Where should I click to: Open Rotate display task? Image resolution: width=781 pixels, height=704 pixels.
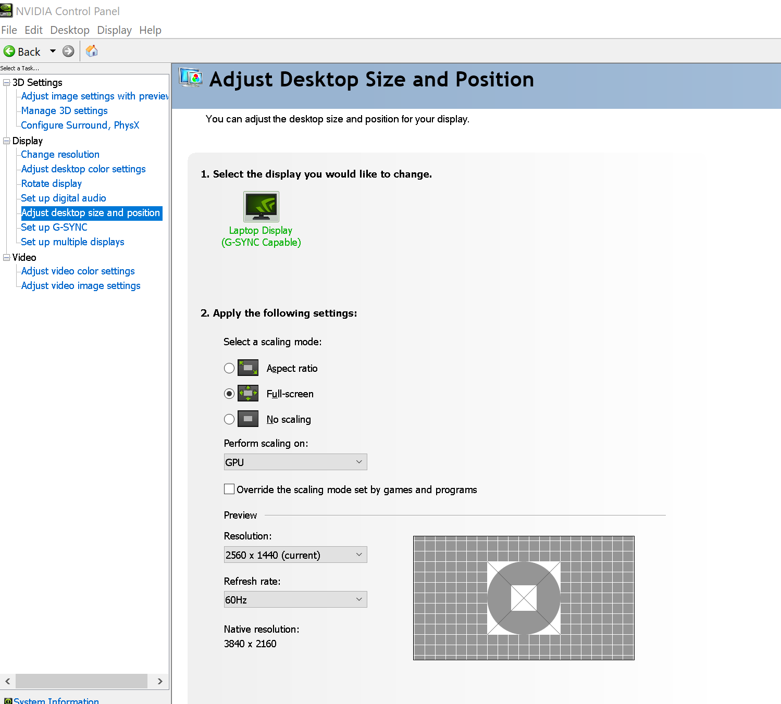(x=51, y=184)
